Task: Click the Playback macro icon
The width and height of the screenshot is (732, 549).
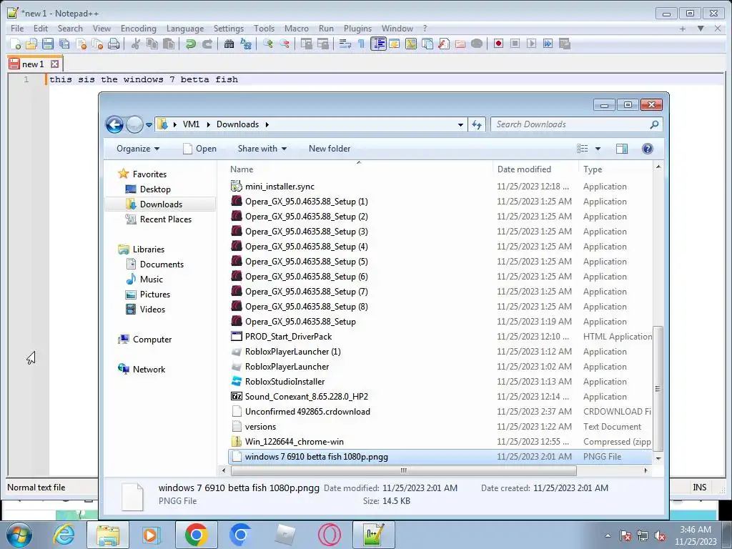Action: (x=531, y=44)
